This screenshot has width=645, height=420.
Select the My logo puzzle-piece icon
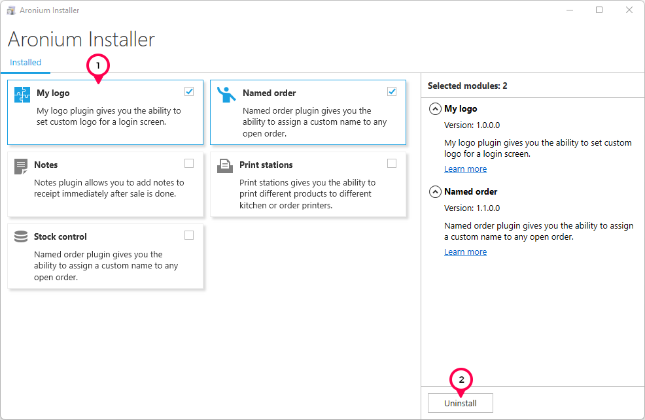22,95
